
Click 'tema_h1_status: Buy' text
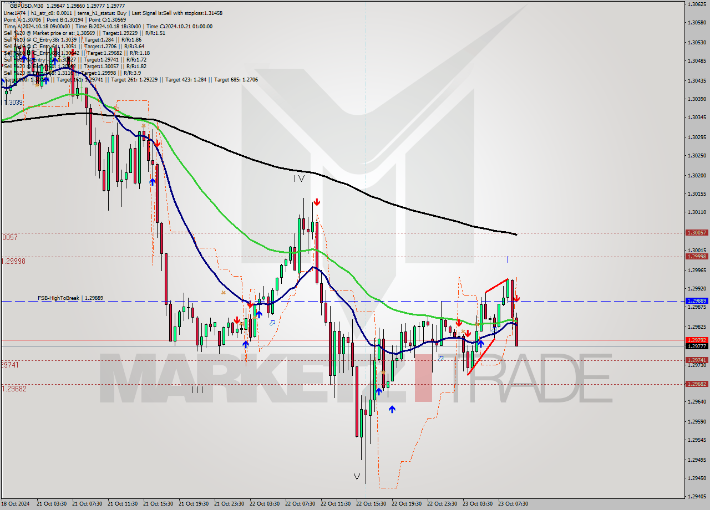click(101, 13)
